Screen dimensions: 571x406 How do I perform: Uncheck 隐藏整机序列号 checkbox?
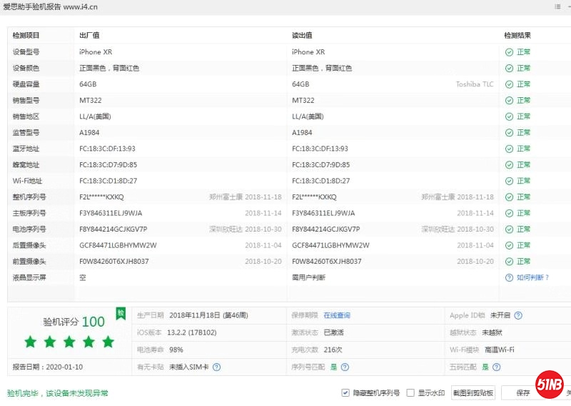point(346,392)
